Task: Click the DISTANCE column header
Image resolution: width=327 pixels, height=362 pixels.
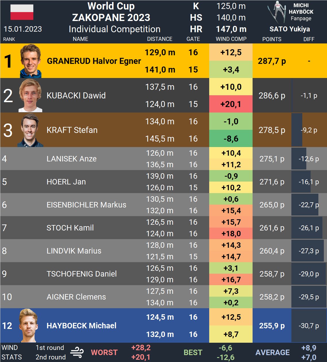Action: (160, 39)
